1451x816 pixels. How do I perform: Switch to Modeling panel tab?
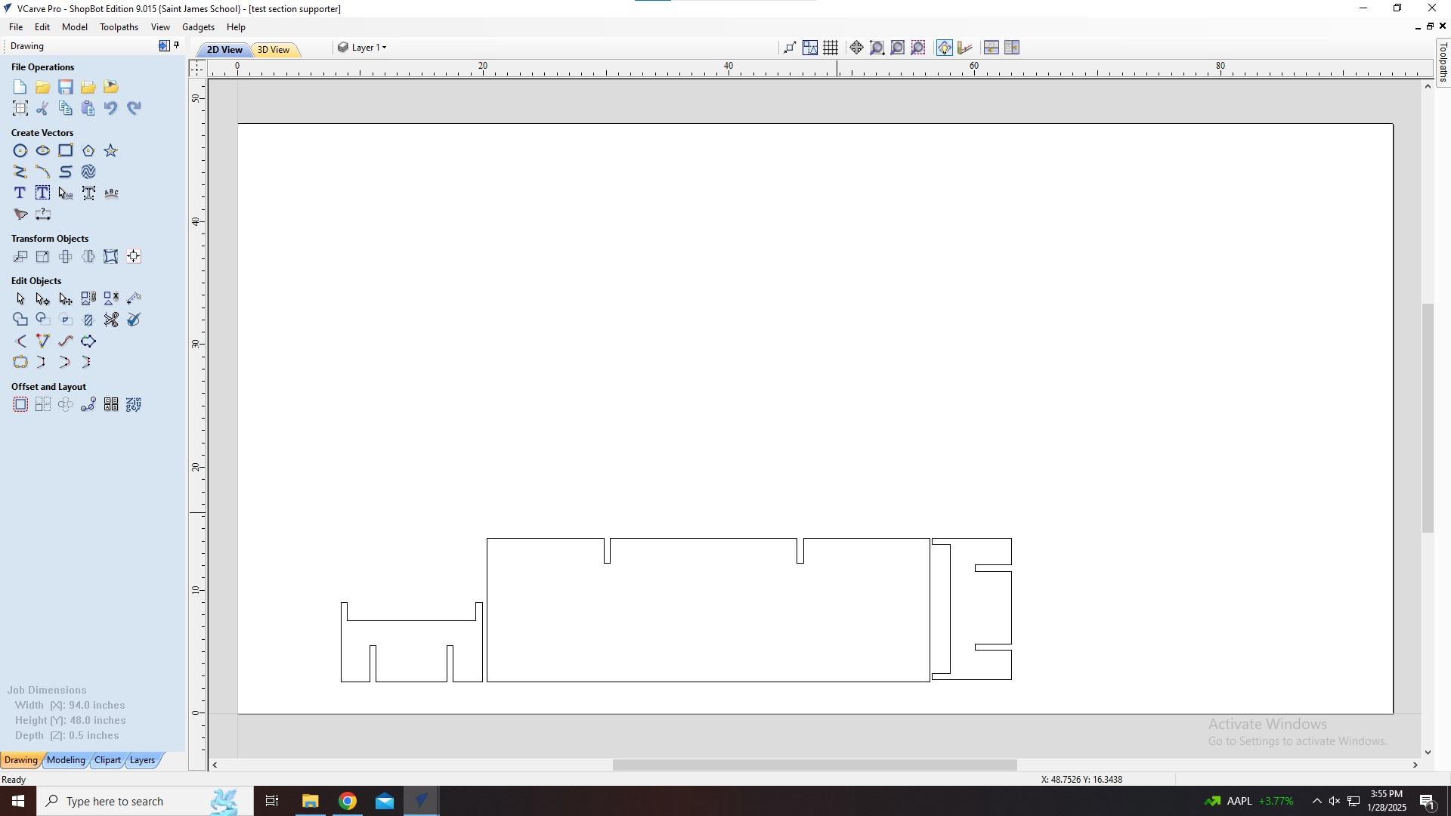tap(66, 759)
